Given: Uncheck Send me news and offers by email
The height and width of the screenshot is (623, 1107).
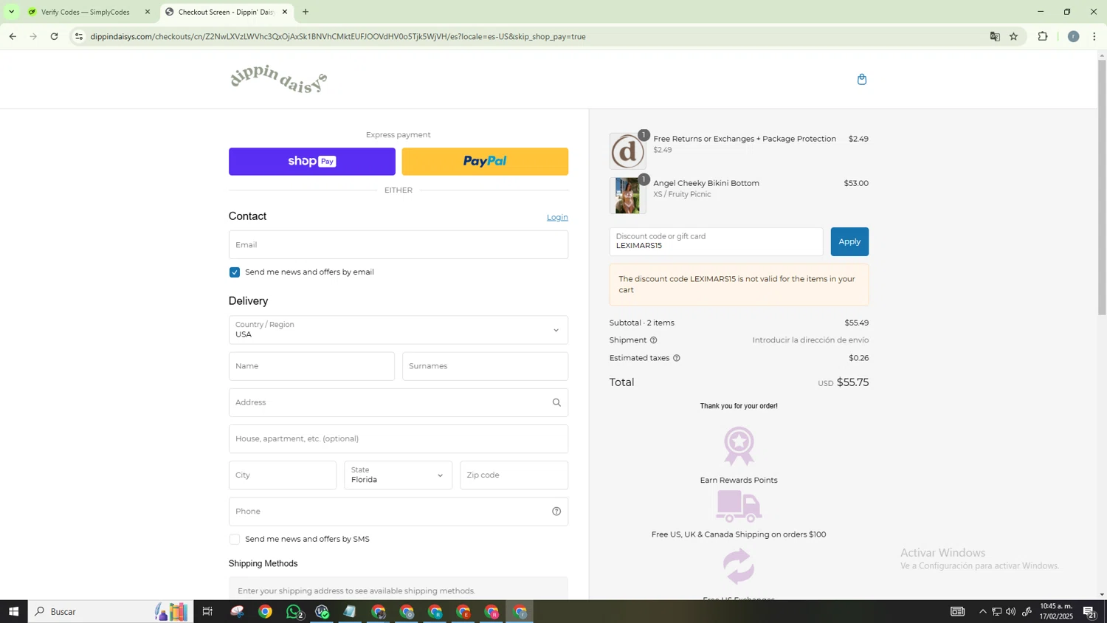Looking at the screenshot, I should 235,272.
